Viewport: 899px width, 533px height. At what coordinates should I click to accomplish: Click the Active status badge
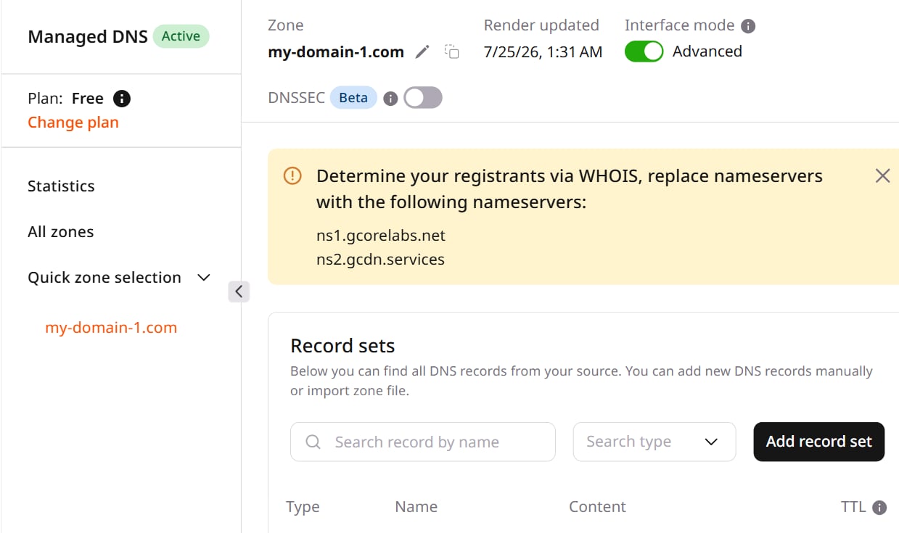181,36
